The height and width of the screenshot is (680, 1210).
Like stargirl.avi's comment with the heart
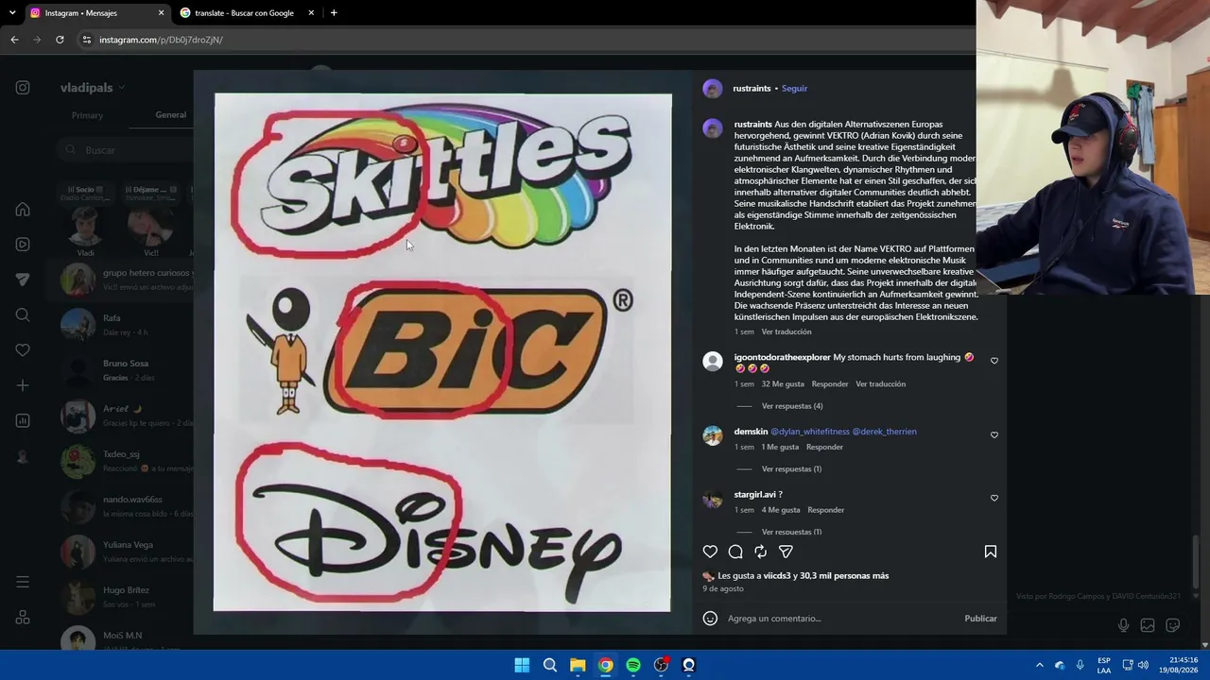tap(994, 498)
